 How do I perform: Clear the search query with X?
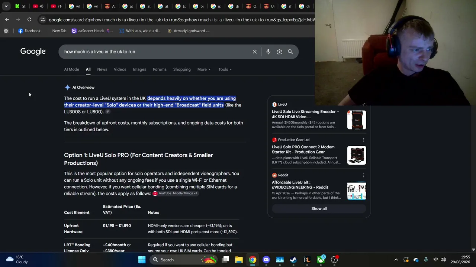click(x=255, y=52)
